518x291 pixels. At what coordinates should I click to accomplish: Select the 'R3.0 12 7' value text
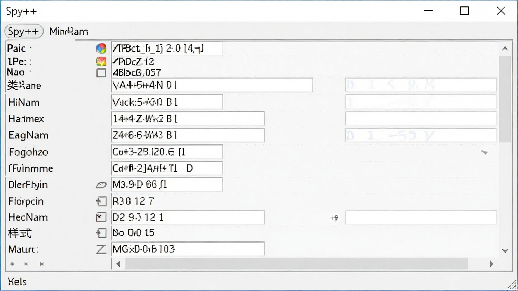point(133,201)
